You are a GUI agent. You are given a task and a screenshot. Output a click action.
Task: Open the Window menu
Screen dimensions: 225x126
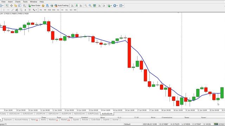pyautogui.click(x=34, y=2)
